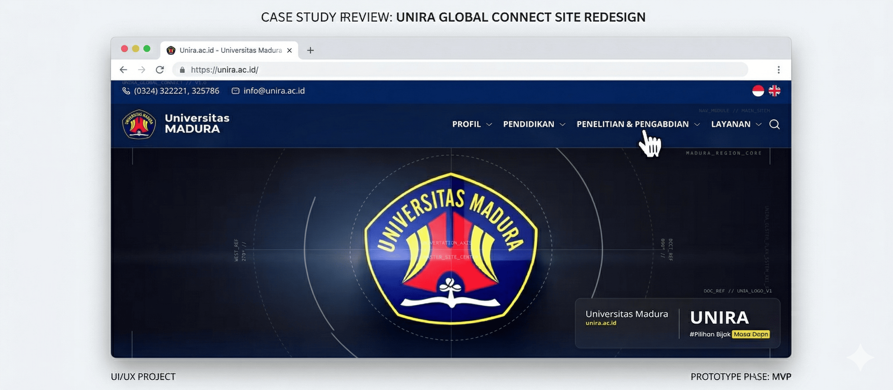Click the browser forward arrow
The width and height of the screenshot is (893, 390).
point(142,70)
